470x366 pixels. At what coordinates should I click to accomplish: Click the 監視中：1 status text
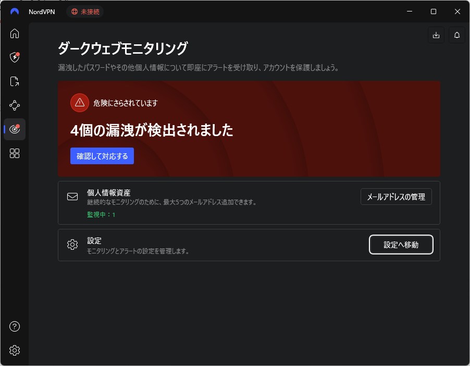[101, 215]
